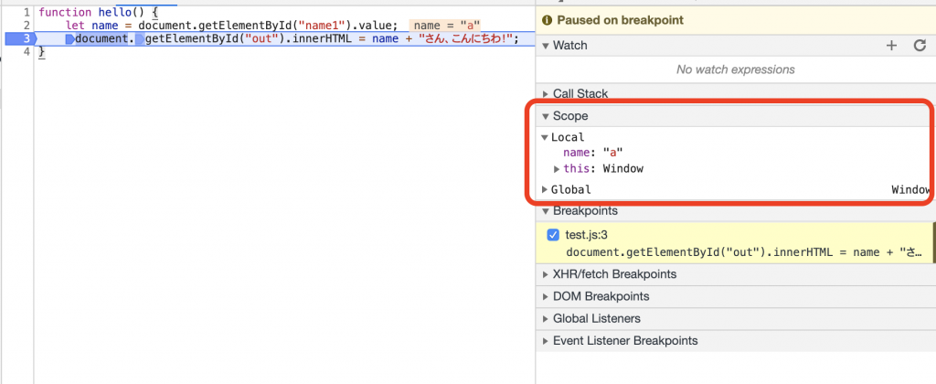
Task: Click the No watch expressions text
Action: (x=736, y=69)
